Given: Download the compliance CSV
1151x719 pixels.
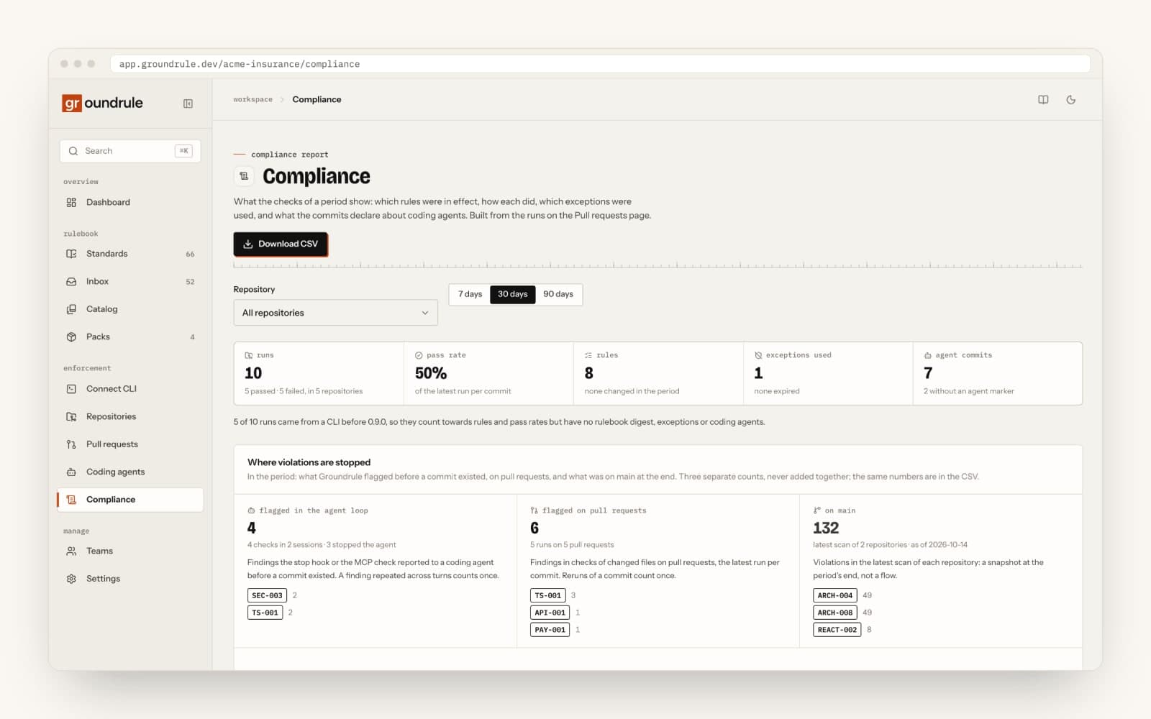Looking at the screenshot, I should [x=281, y=244].
